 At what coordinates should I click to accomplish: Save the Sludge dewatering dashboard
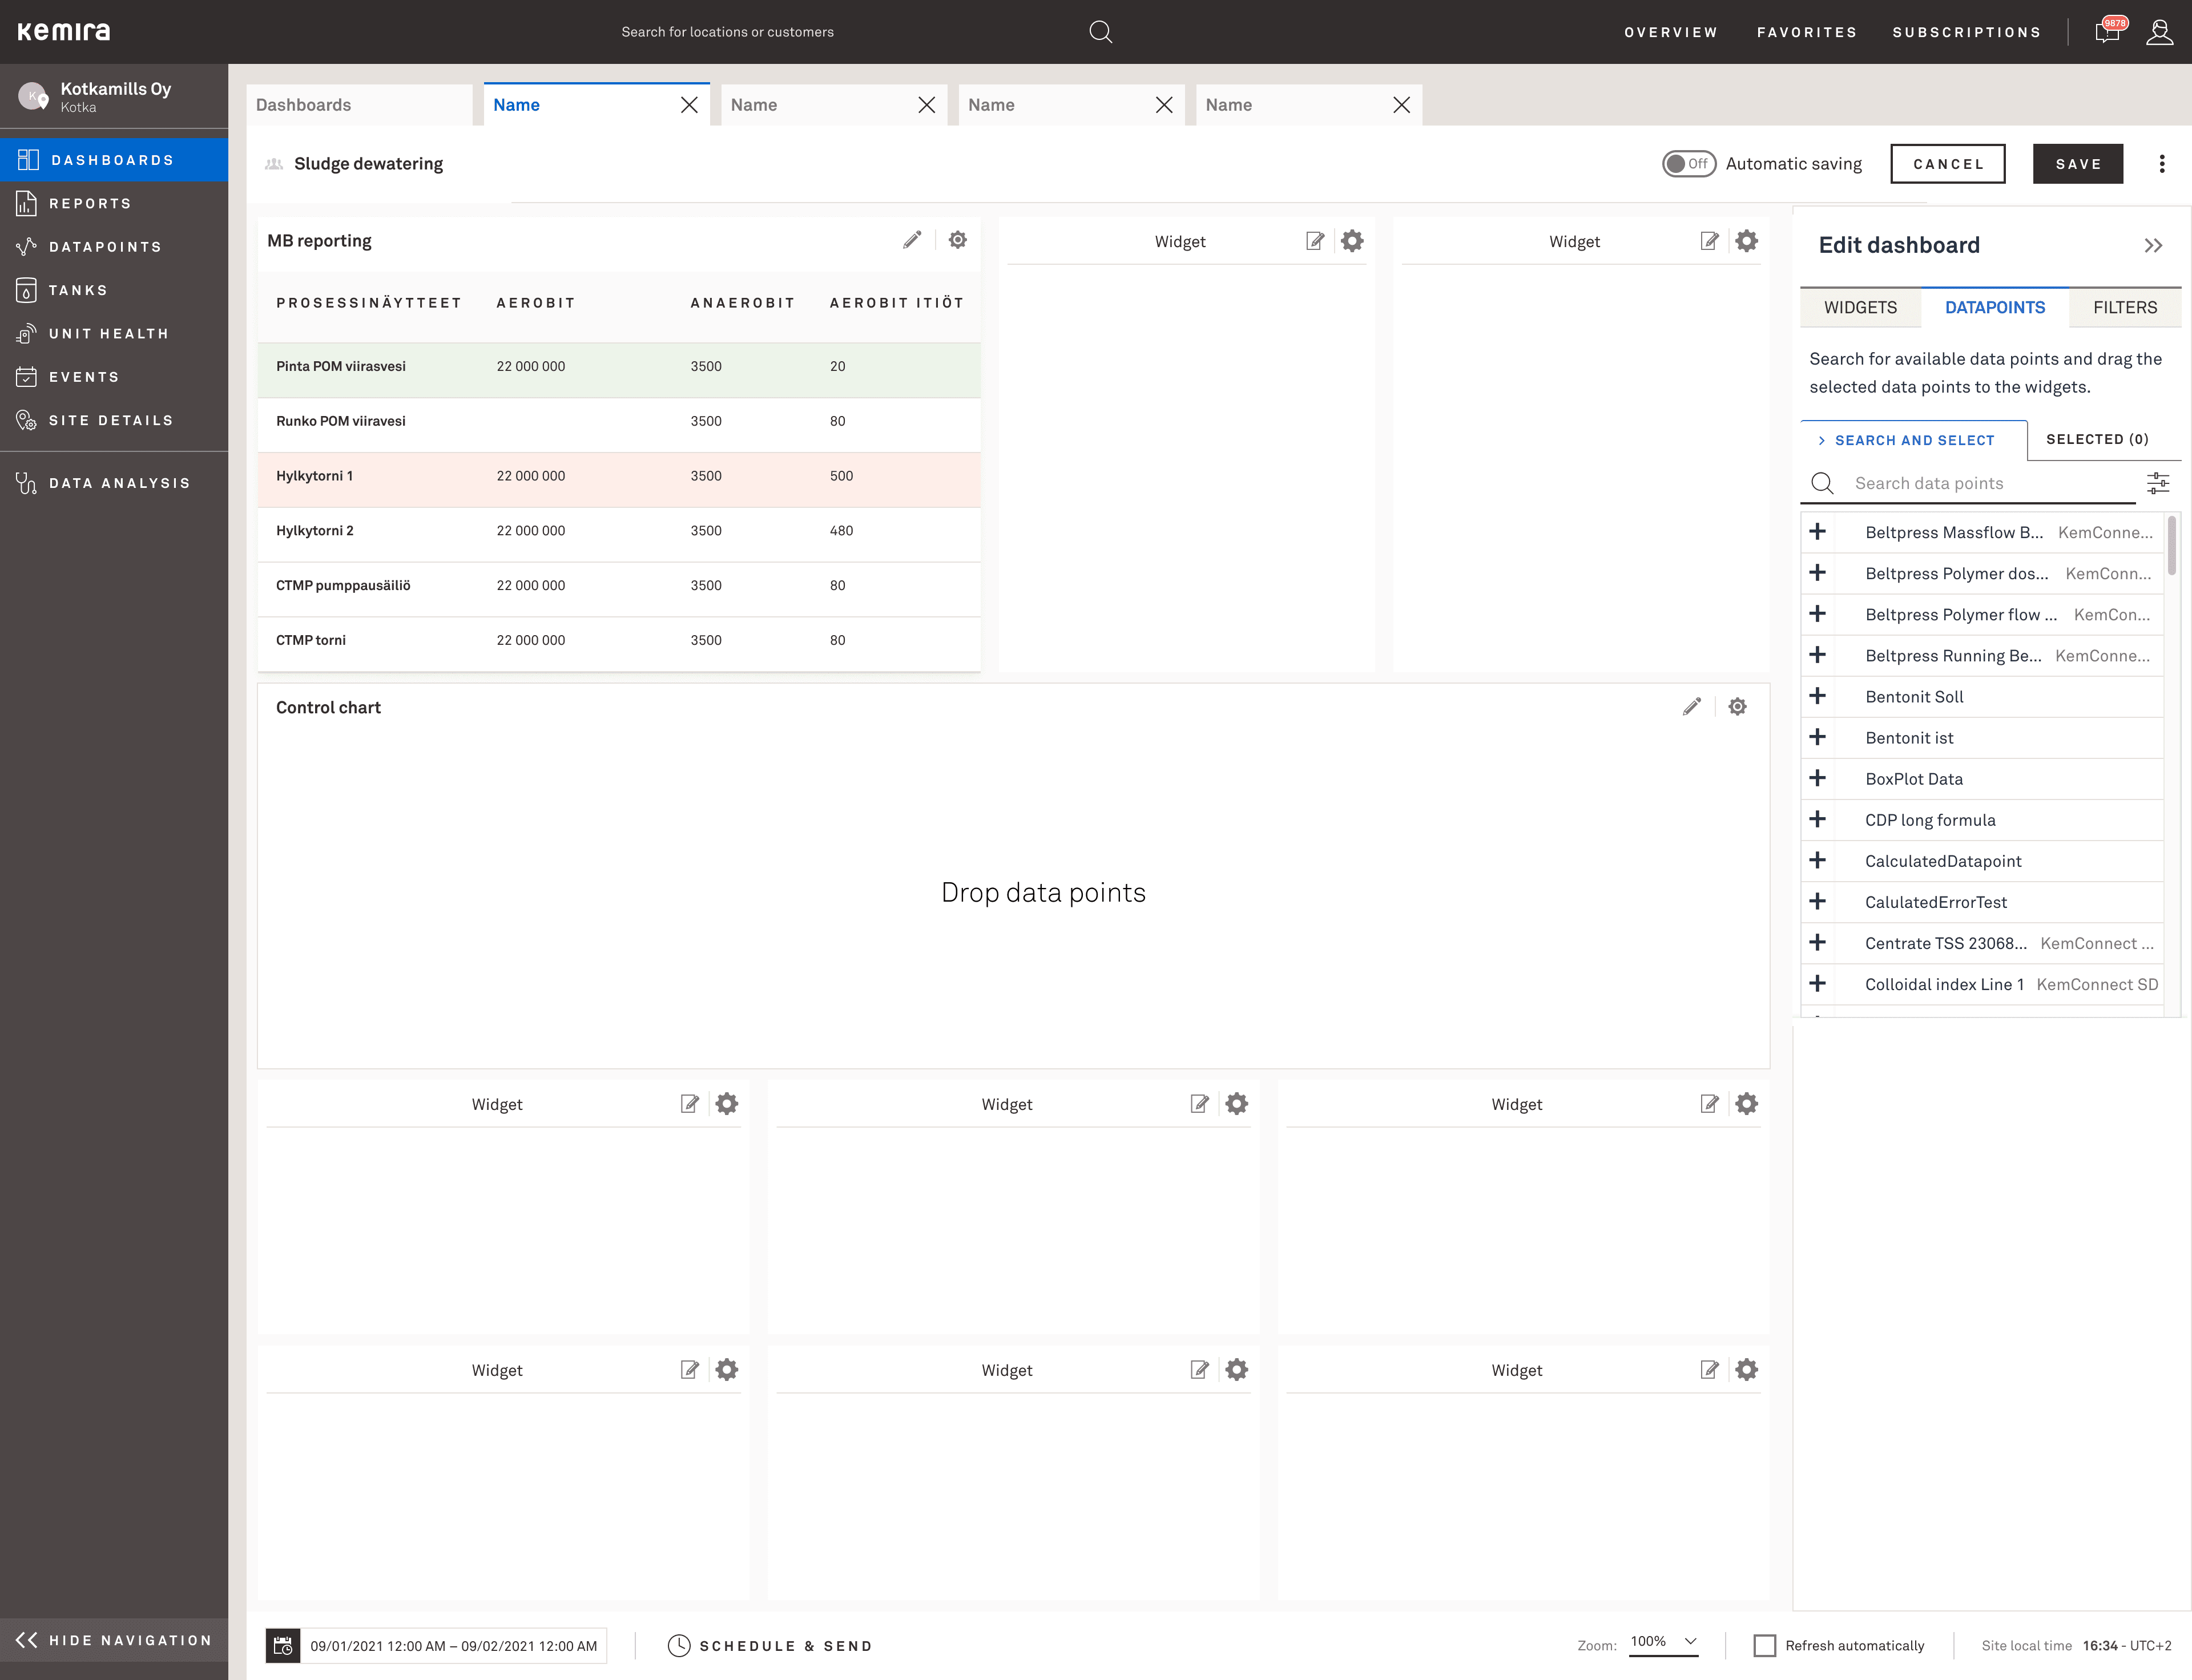(2078, 163)
